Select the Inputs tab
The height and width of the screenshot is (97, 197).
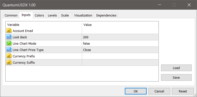pyautogui.click(x=26, y=15)
